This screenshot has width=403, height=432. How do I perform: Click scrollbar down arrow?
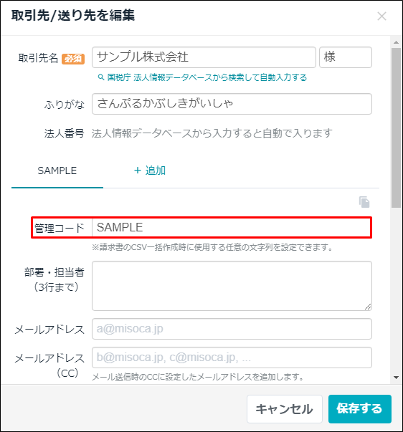click(396, 378)
